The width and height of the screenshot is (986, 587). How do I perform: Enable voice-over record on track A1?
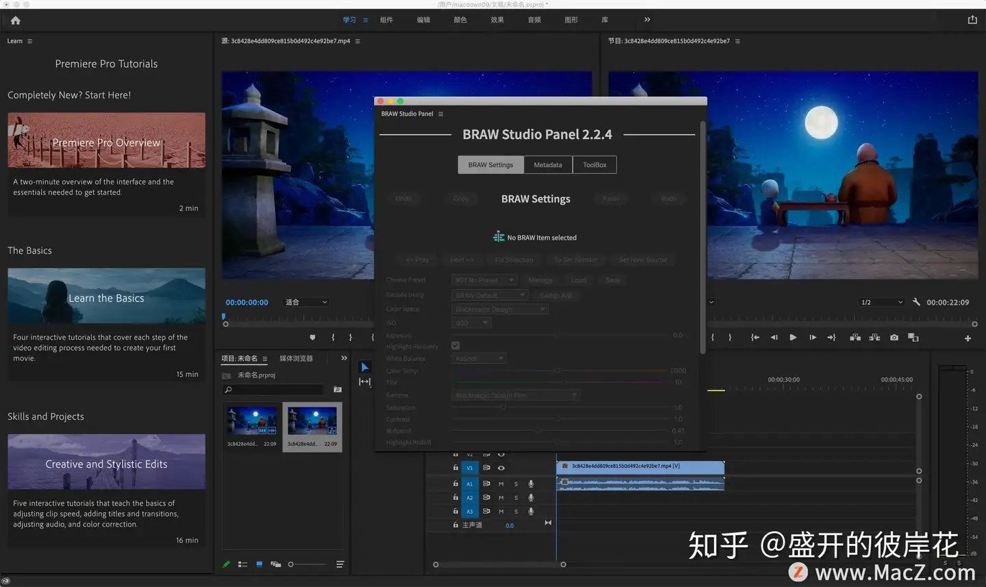point(531,484)
